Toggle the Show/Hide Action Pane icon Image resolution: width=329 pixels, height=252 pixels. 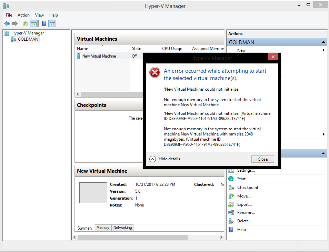[52, 23]
